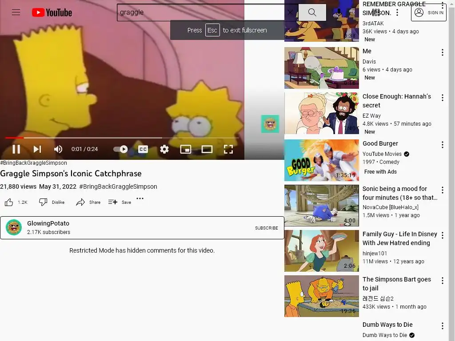Click the search magnifier button
Screen dimensions: 455x341
(312, 12)
